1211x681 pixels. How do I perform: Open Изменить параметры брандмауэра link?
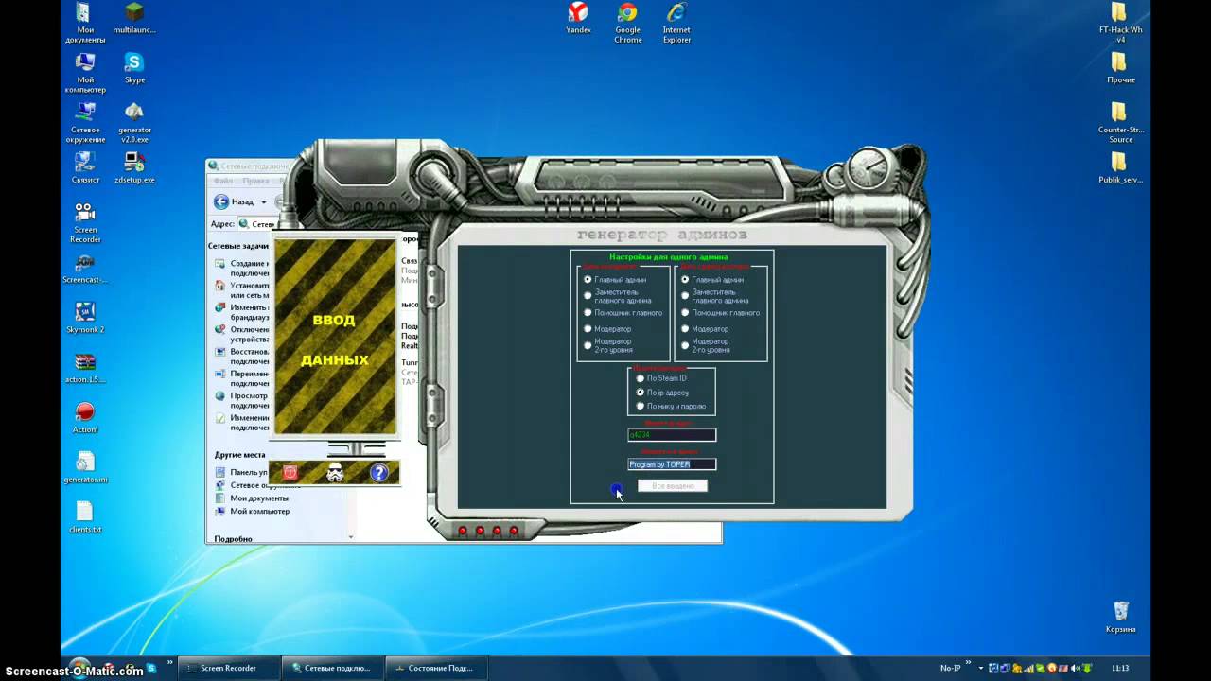click(243, 312)
